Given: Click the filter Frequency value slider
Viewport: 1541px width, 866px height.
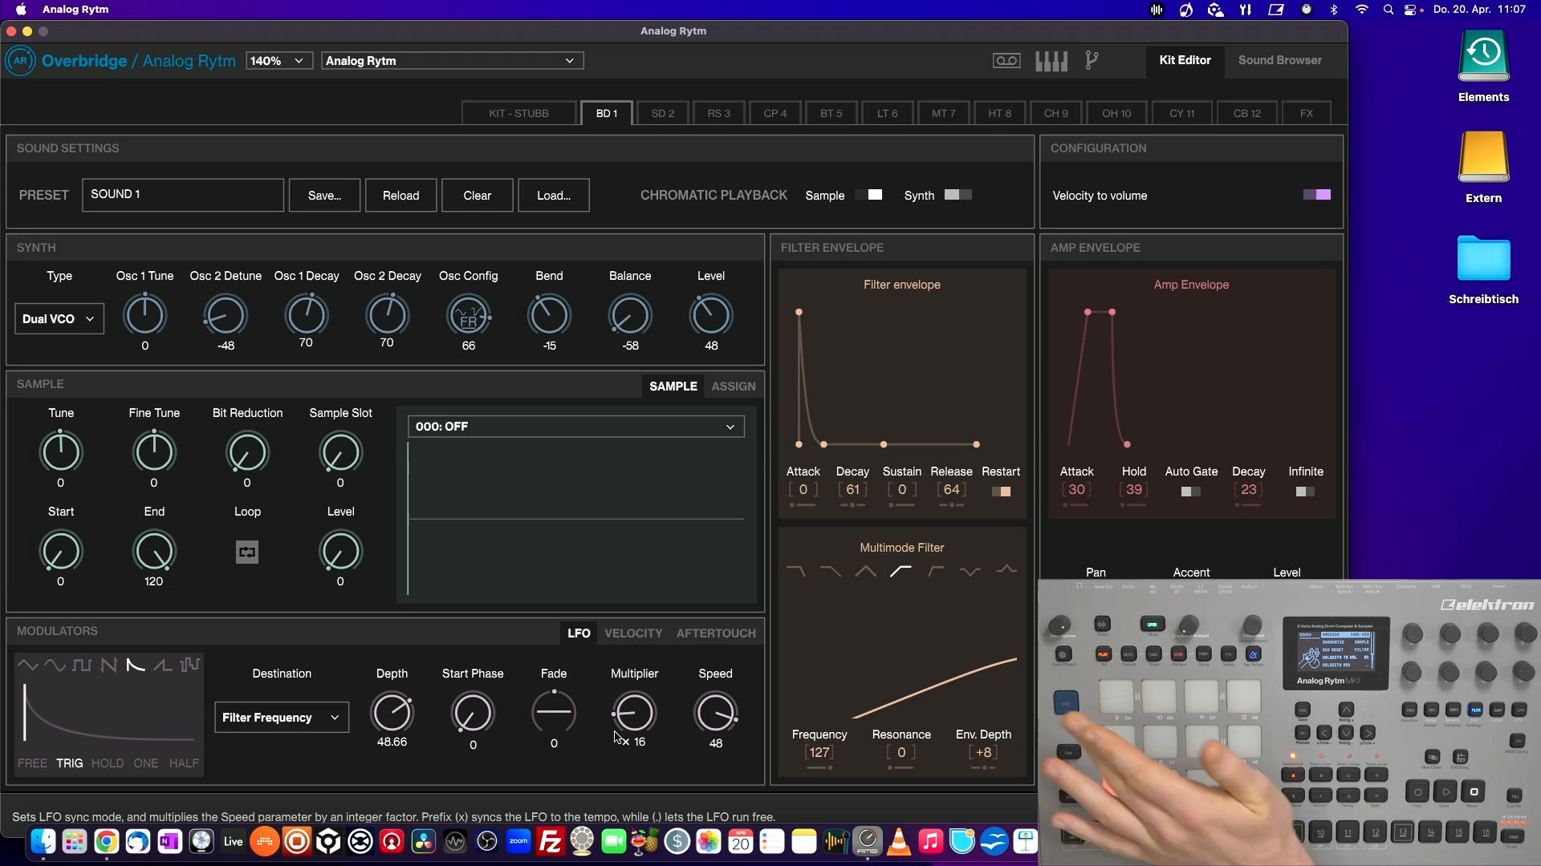Looking at the screenshot, I should [819, 753].
